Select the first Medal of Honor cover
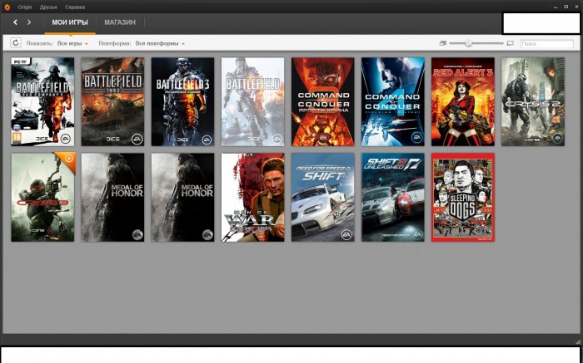Viewport: 583px width, 363px height. click(112, 197)
